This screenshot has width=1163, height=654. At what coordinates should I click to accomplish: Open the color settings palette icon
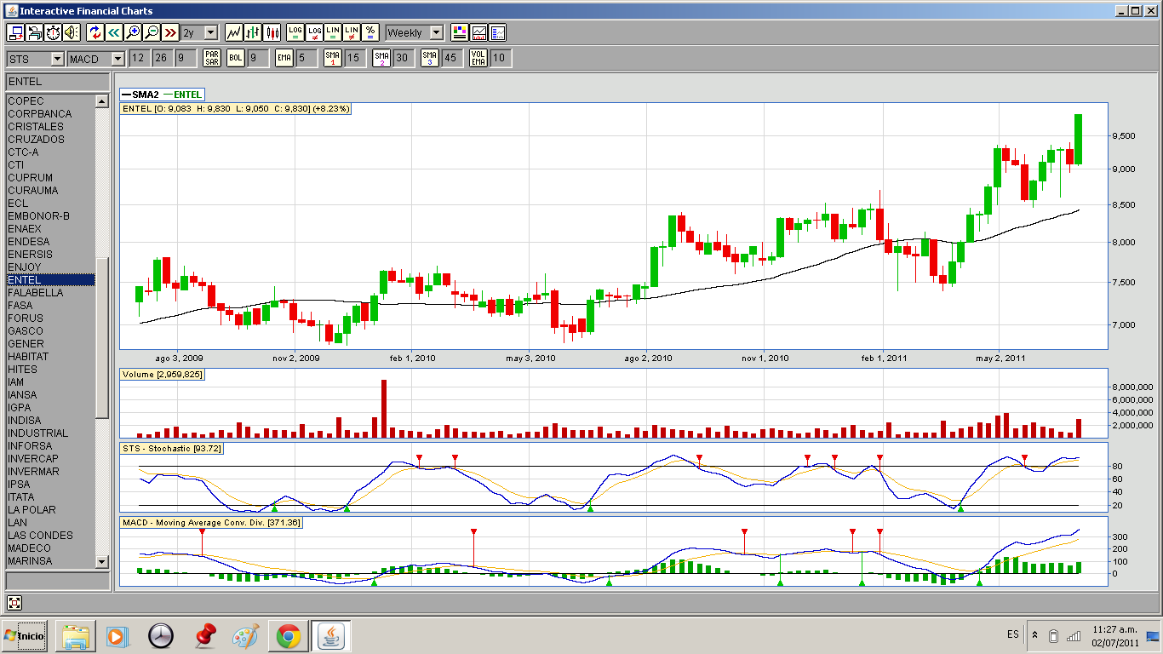pyautogui.click(x=460, y=32)
